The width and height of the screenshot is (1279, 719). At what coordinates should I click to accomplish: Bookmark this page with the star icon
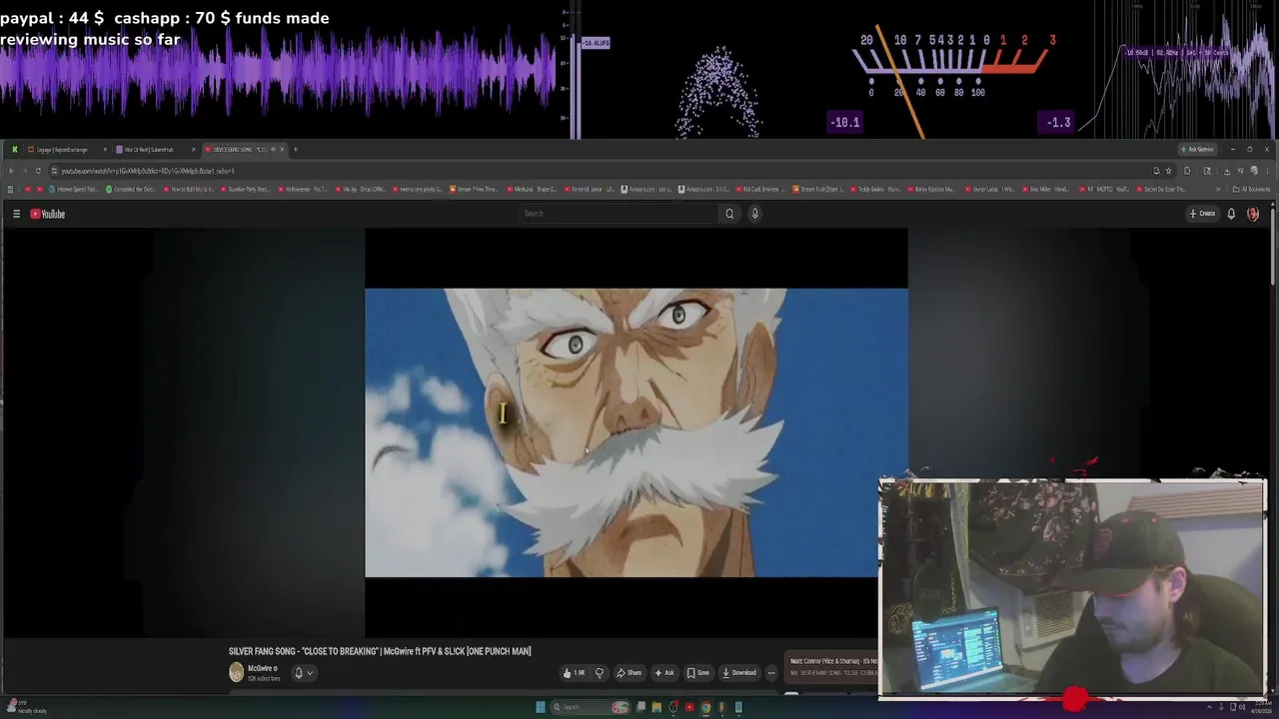coord(1168,171)
